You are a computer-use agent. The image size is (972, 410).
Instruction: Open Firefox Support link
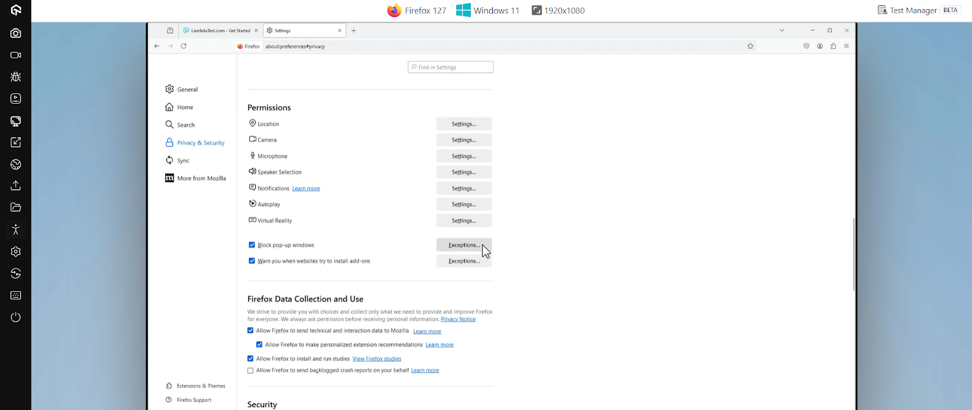click(188, 400)
